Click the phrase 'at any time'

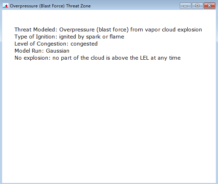[x=165, y=58]
